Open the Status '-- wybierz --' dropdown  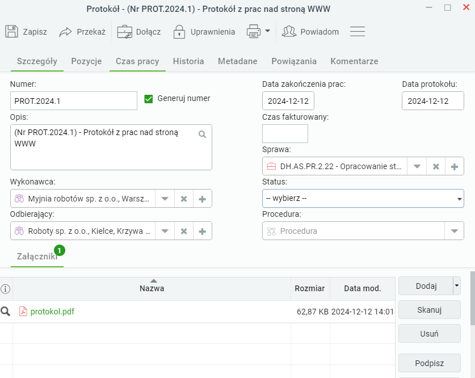[363, 199]
